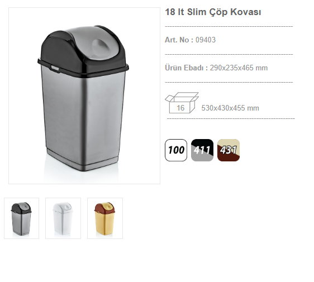Click the brown lid in the last thumbnail
This screenshot has height=282, width=314.
[x=104, y=208]
